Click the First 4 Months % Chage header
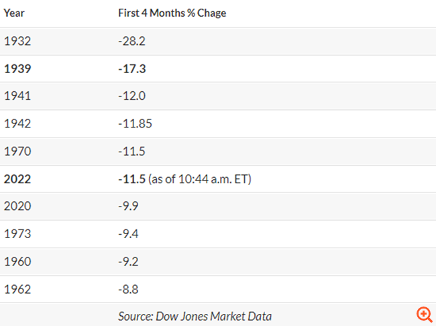The height and width of the screenshot is (326, 436). [x=172, y=13]
